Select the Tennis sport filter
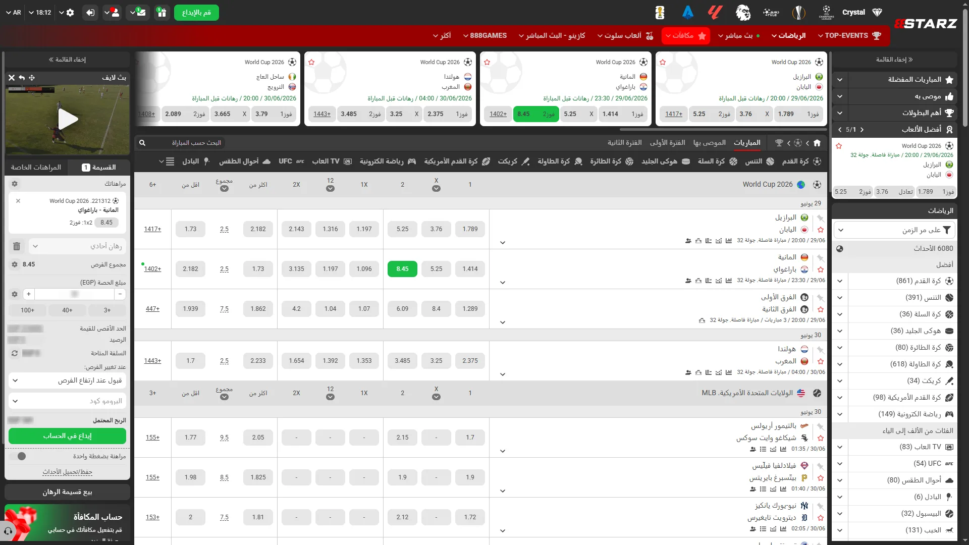Screen dimensions: 969x545 760,161
